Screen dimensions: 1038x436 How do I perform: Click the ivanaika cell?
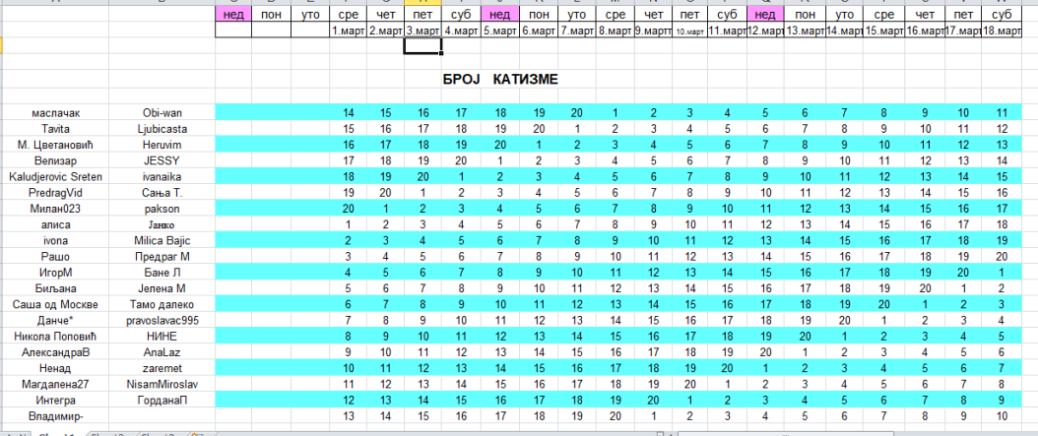click(x=162, y=176)
